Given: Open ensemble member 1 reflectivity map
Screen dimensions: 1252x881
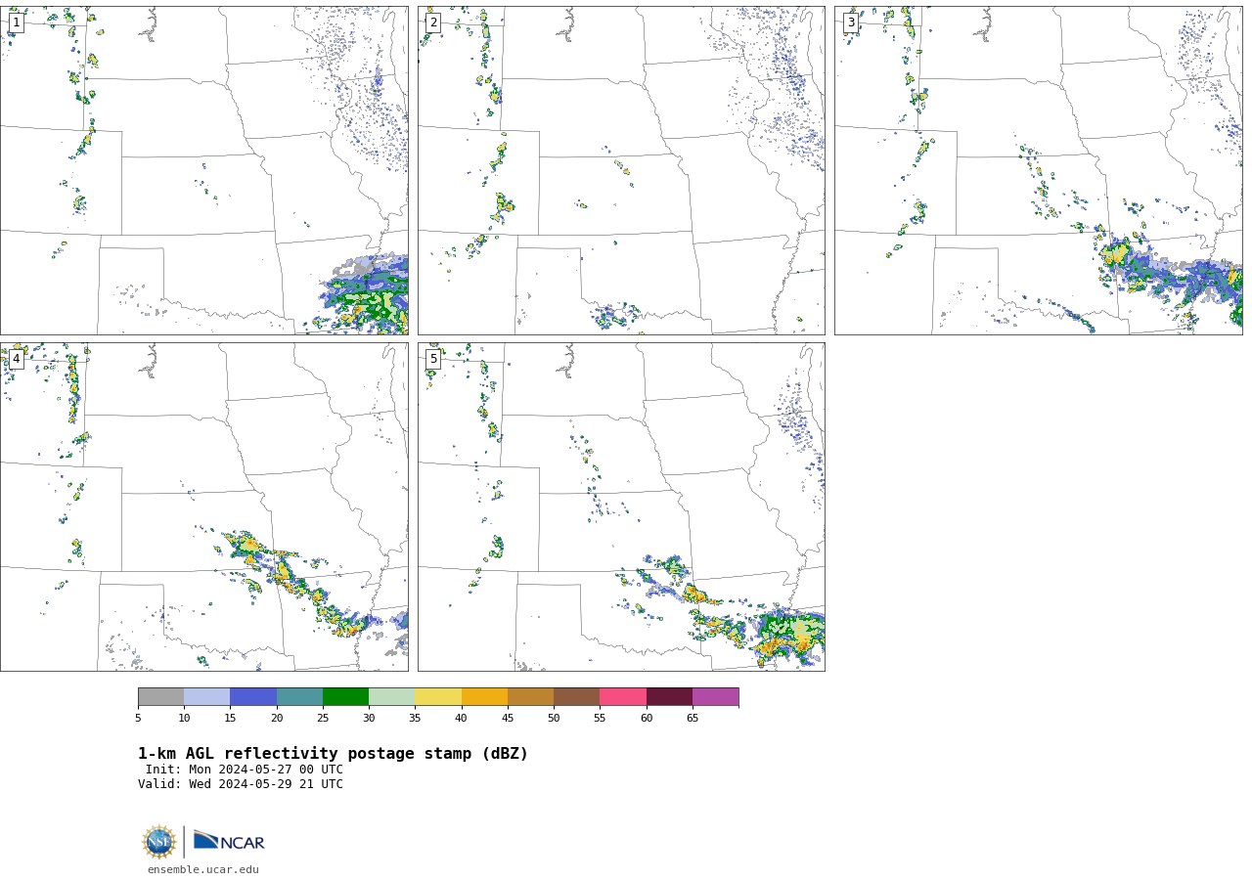Looking at the screenshot, I should pyautogui.click(x=204, y=170).
